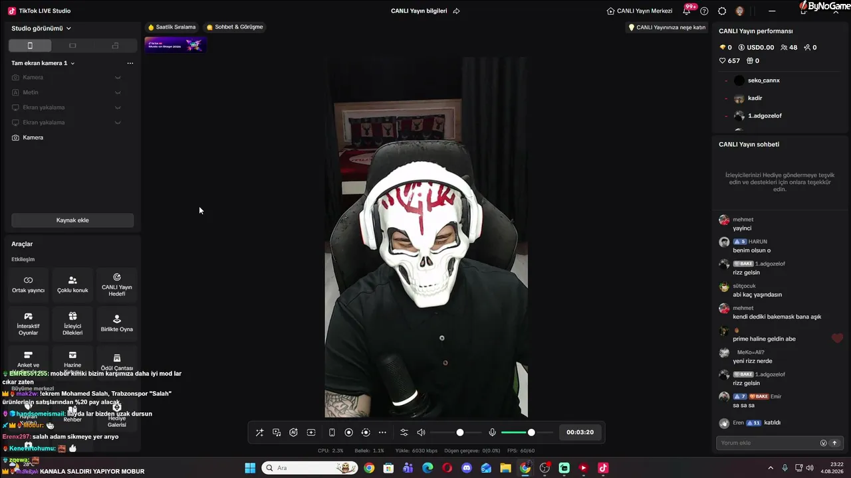Screen dimensions: 851x478
Task: Click the CANLI Yayınınıza neşe katın tip
Action: pyautogui.click(x=667, y=27)
